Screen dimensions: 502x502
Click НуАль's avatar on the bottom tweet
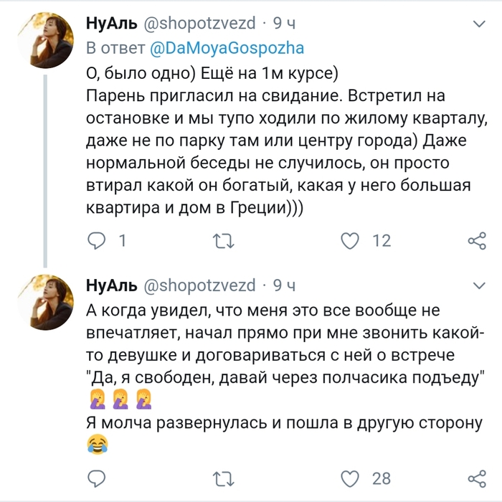47,301
